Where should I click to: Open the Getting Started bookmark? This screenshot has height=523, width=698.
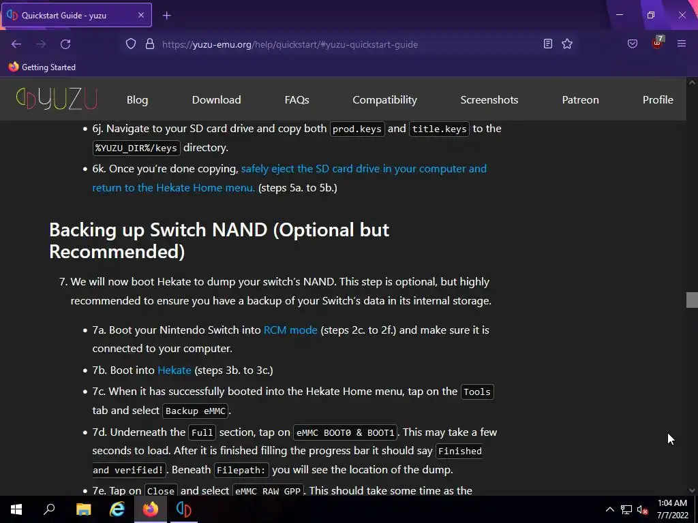[x=42, y=67]
